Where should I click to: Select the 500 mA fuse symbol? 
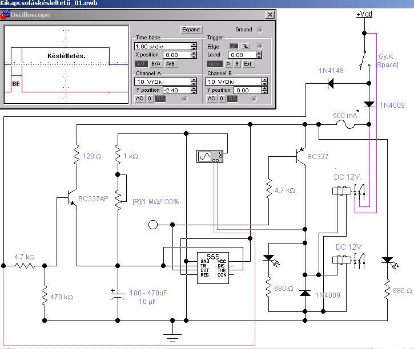[x=345, y=124]
